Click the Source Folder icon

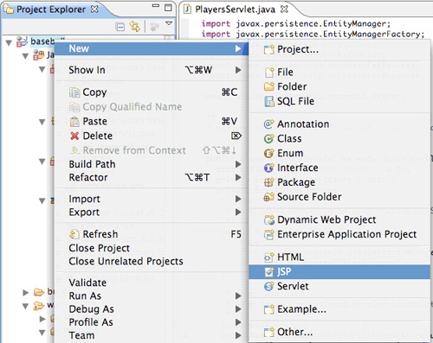pos(268,197)
